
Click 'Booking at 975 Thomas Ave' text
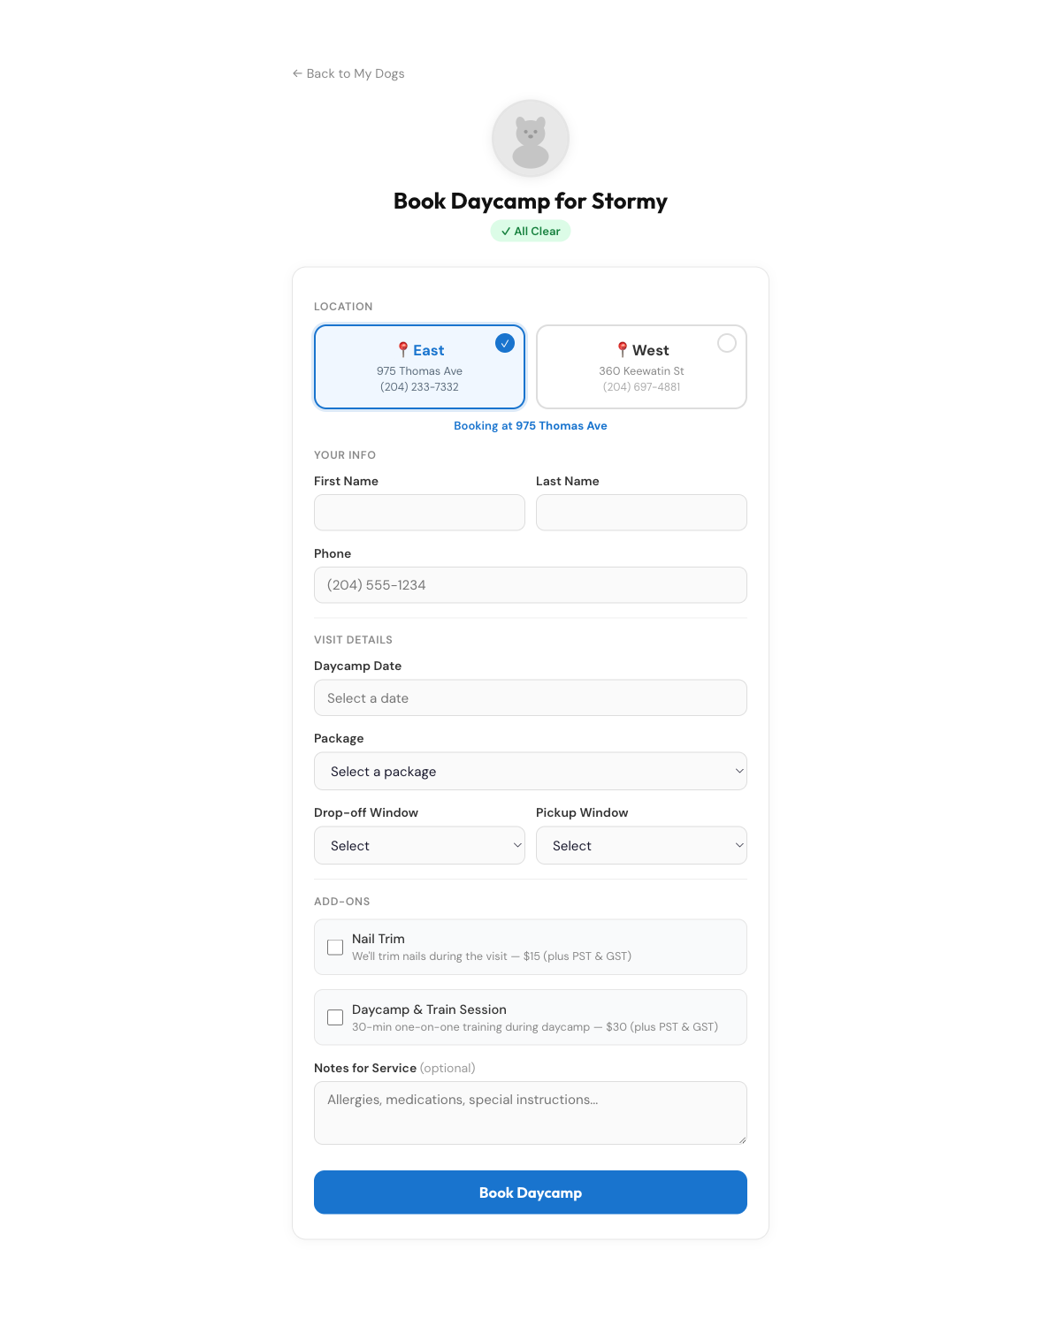tap(531, 425)
